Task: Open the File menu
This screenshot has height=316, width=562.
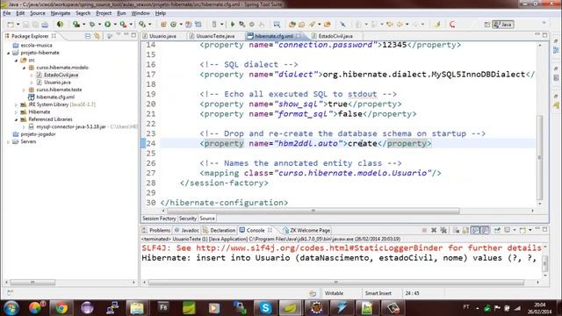Action: click(7, 13)
